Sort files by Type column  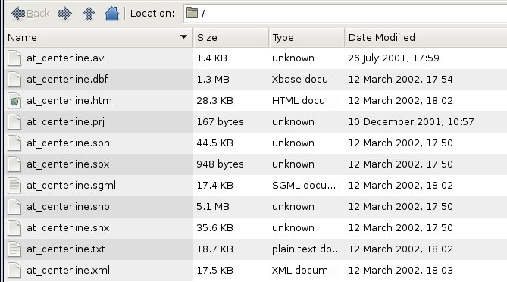306,37
